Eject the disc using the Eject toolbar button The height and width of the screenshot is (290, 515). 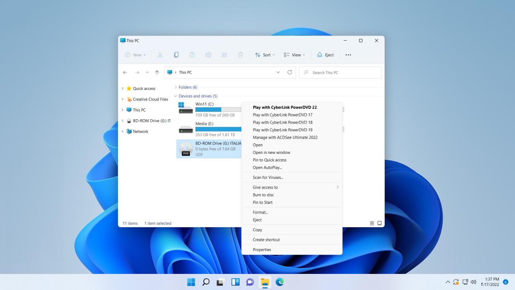click(x=325, y=54)
